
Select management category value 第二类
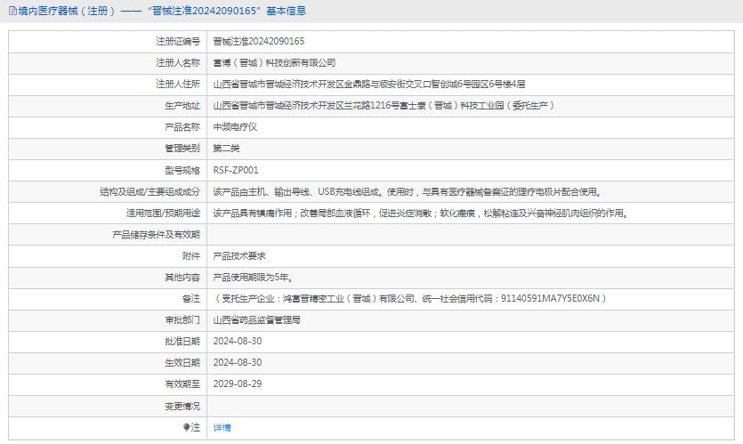click(x=226, y=149)
